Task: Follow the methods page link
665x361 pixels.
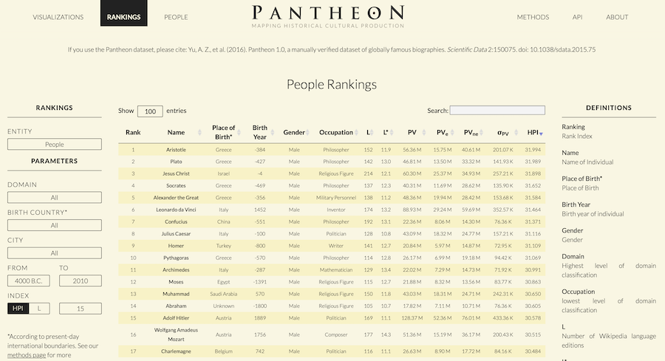Action: pyautogui.click(x=27, y=355)
